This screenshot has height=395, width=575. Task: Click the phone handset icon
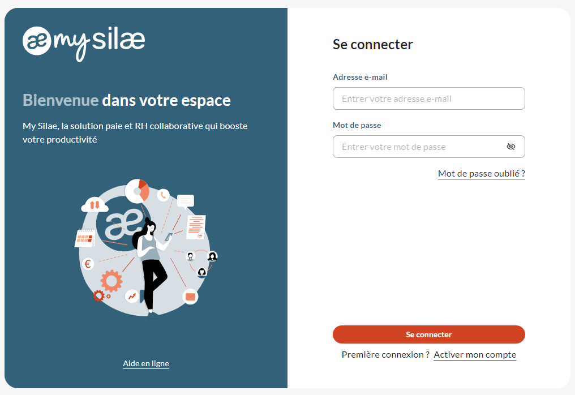pyautogui.click(x=163, y=195)
